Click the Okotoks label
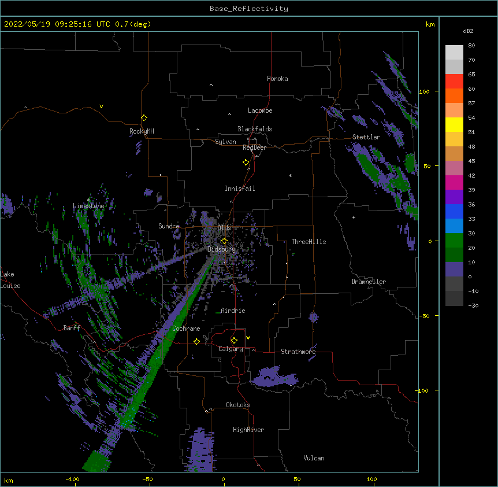Image resolution: width=498 pixels, height=487 pixels. pos(238,405)
